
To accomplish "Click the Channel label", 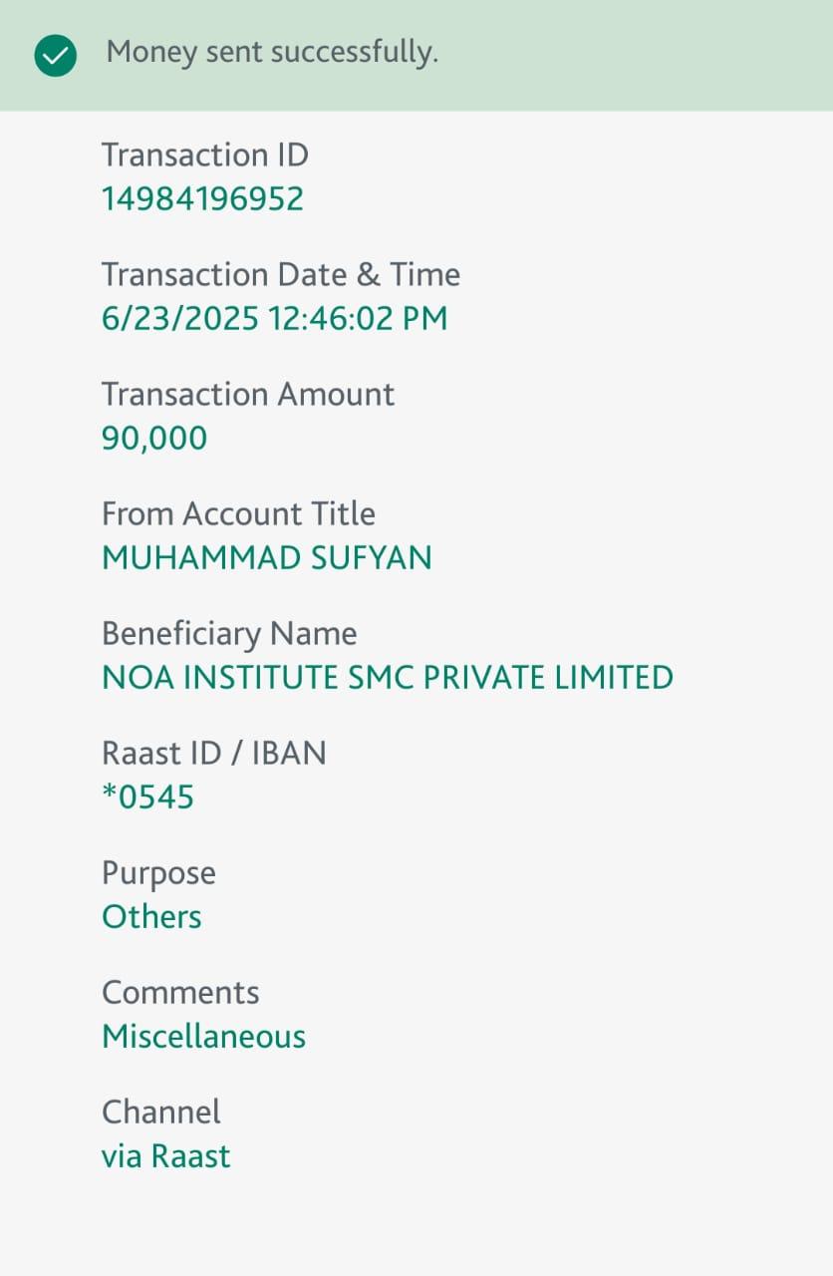I will tap(161, 1112).
